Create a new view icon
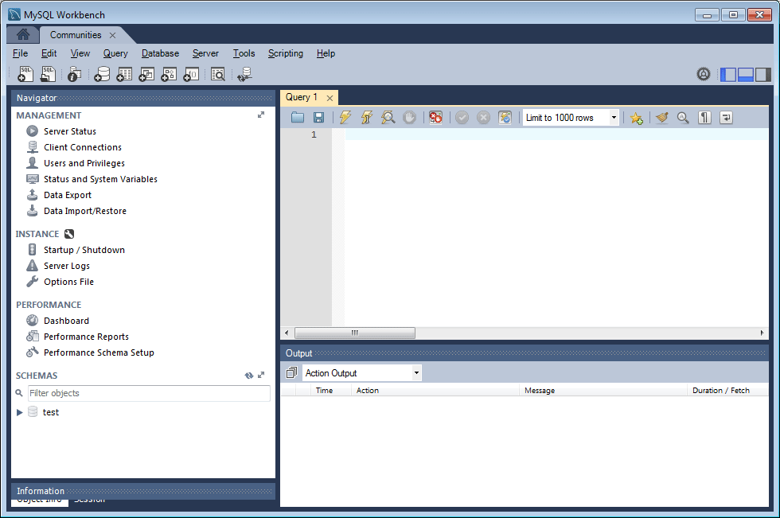Screen dimensions: 780x518 click(x=146, y=74)
